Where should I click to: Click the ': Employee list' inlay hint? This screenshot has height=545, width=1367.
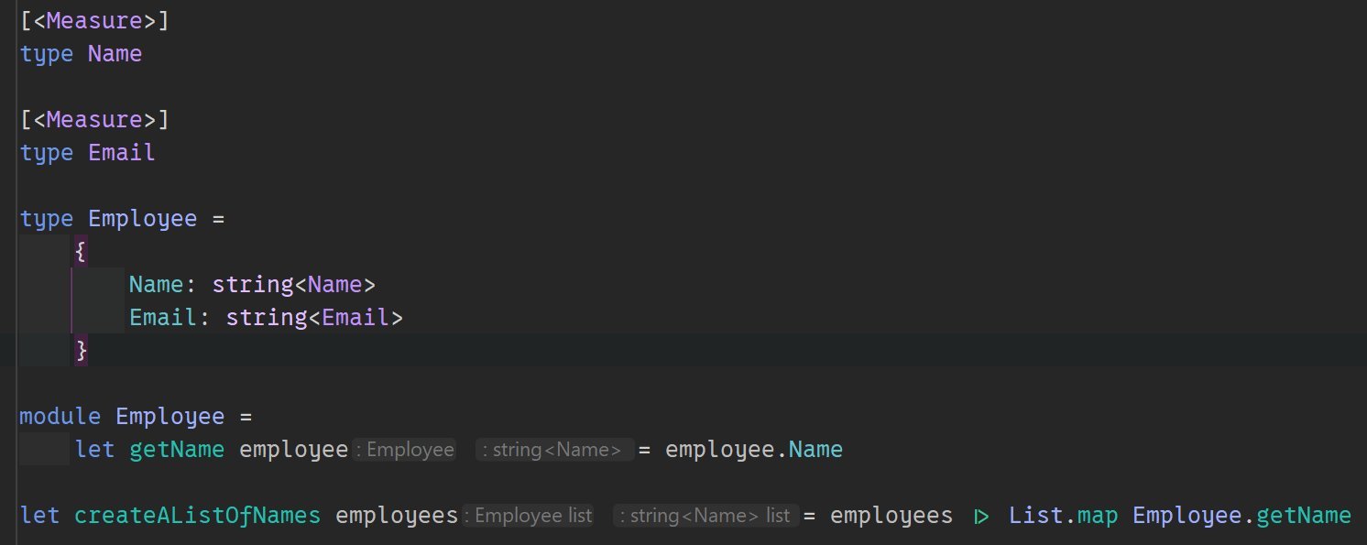pos(530,516)
